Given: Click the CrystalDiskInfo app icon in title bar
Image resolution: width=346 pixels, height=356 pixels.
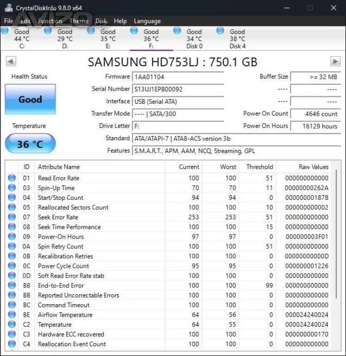Looking at the screenshot, I should pos(7,8).
